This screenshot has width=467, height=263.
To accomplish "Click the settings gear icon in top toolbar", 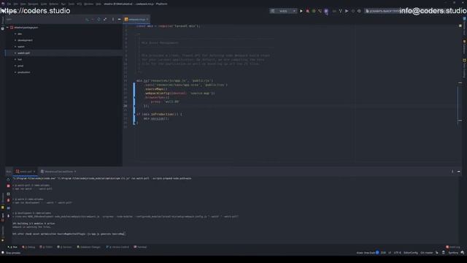I will 359,11.
